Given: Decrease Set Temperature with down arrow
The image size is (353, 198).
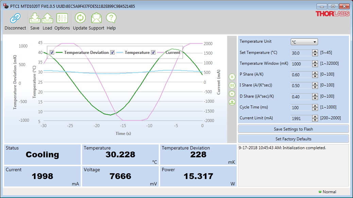Looking at the screenshot, I should click(x=315, y=55).
